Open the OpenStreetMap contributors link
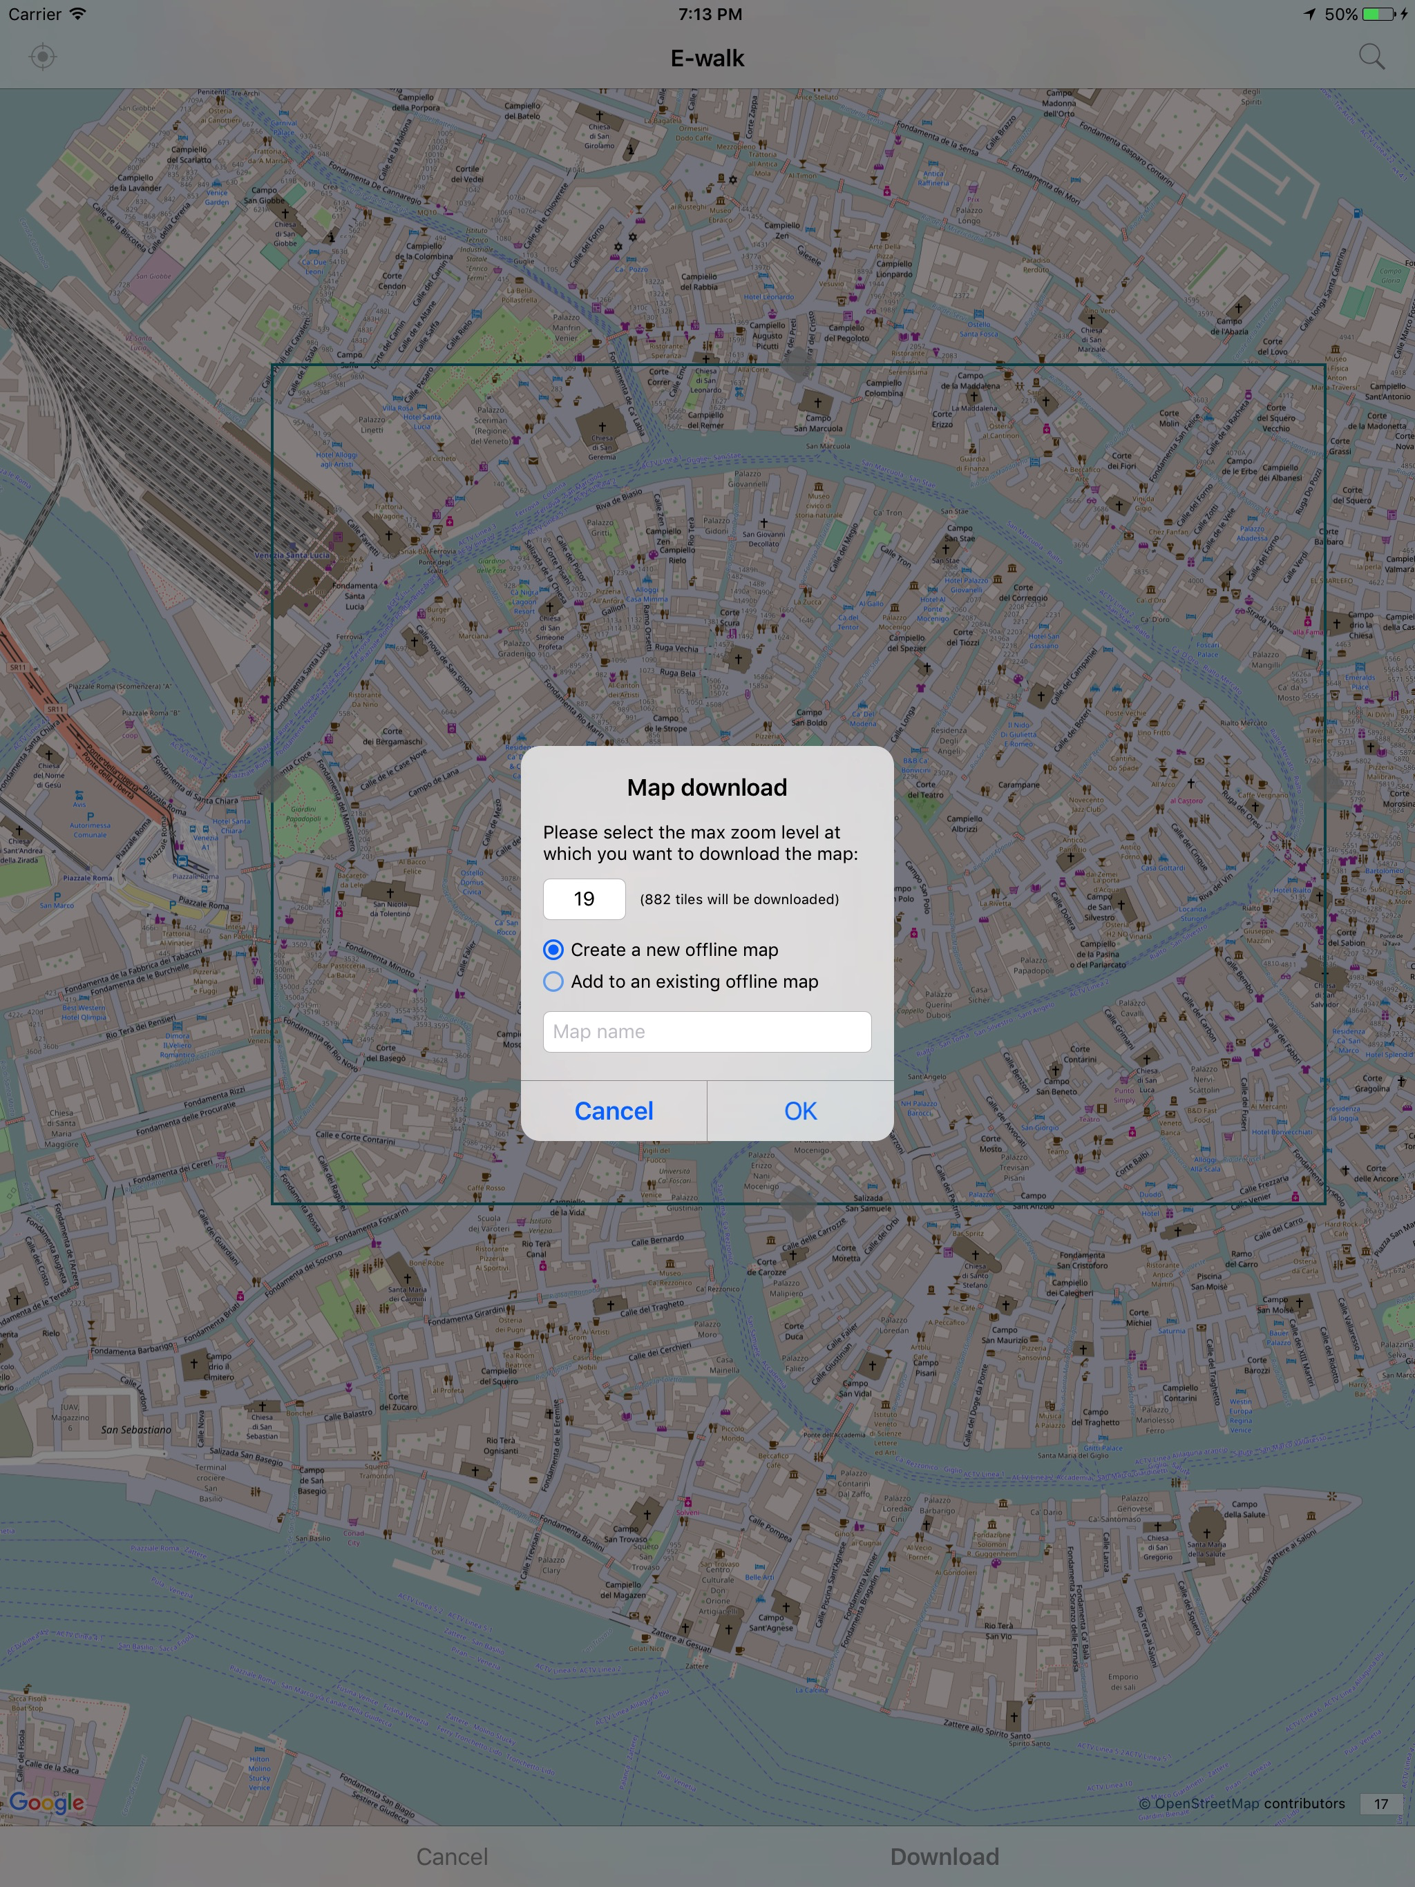The height and width of the screenshot is (1887, 1415). click(1242, 1803)
